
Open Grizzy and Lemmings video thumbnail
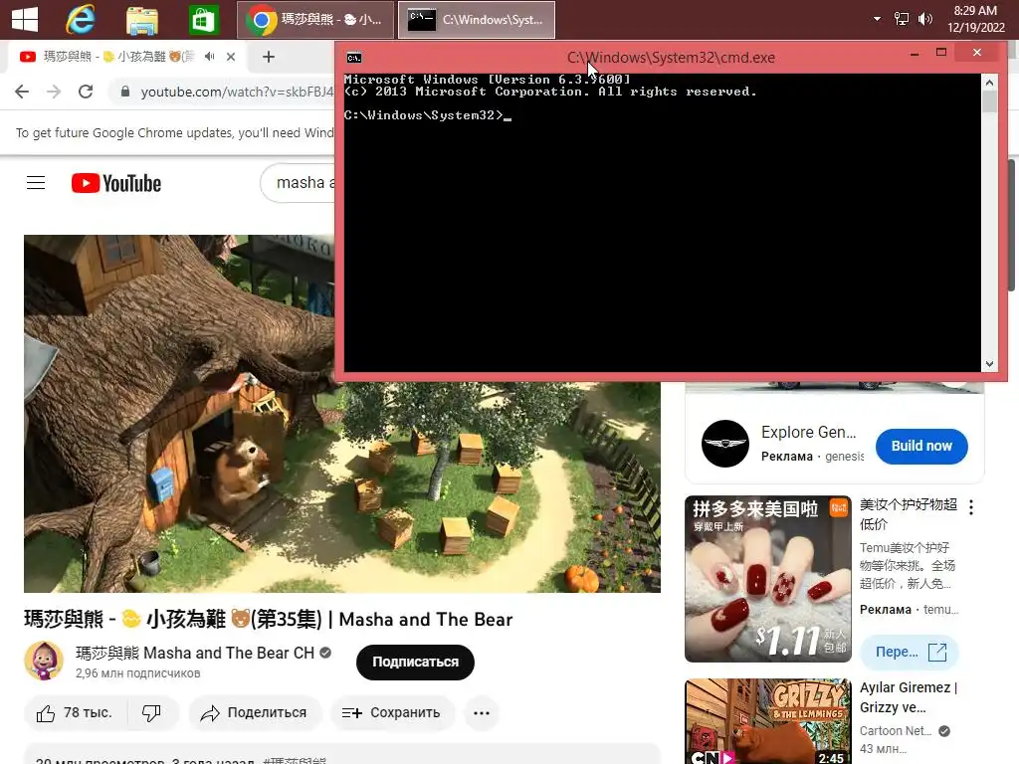767,721
